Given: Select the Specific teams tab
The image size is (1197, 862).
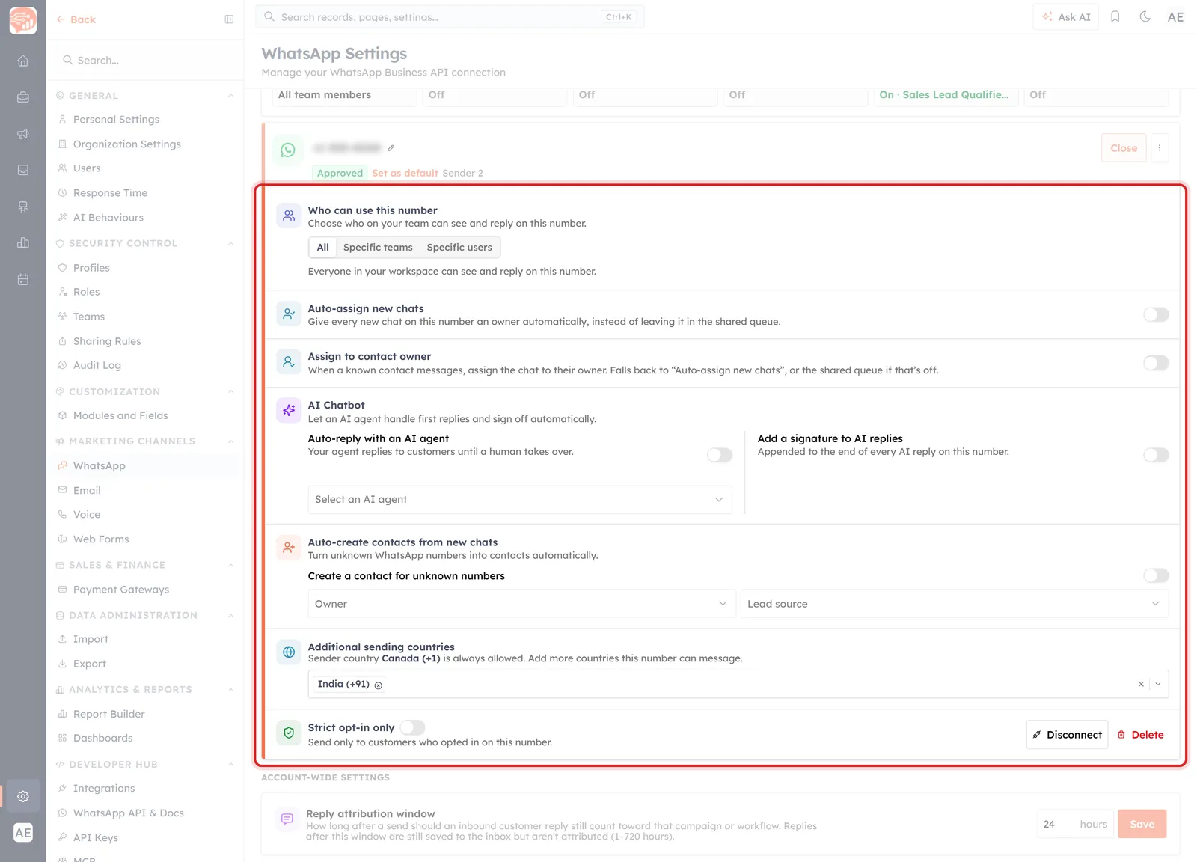Looking at the screenshot, I should (x=378, y=248).
